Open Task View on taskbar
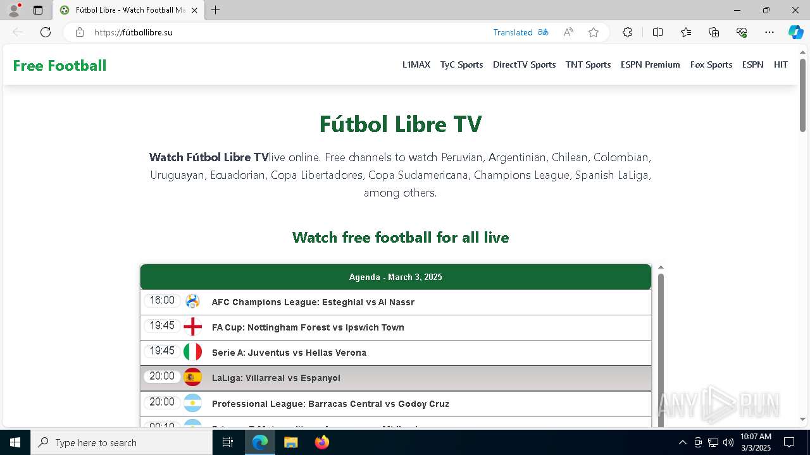The width and height of the screenshot is (810, 455). 228,442
